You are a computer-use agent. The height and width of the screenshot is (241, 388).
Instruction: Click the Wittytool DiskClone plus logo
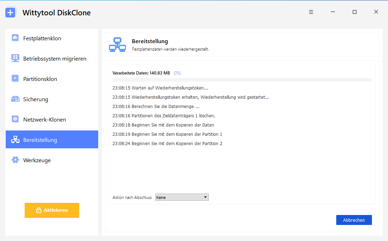10,12
